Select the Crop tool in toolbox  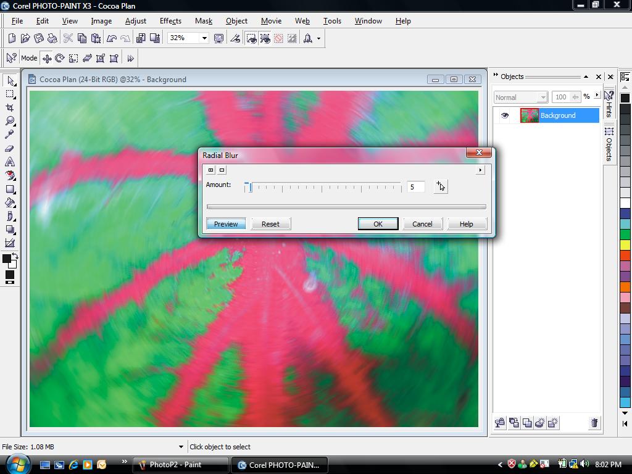tap(10, 107)
